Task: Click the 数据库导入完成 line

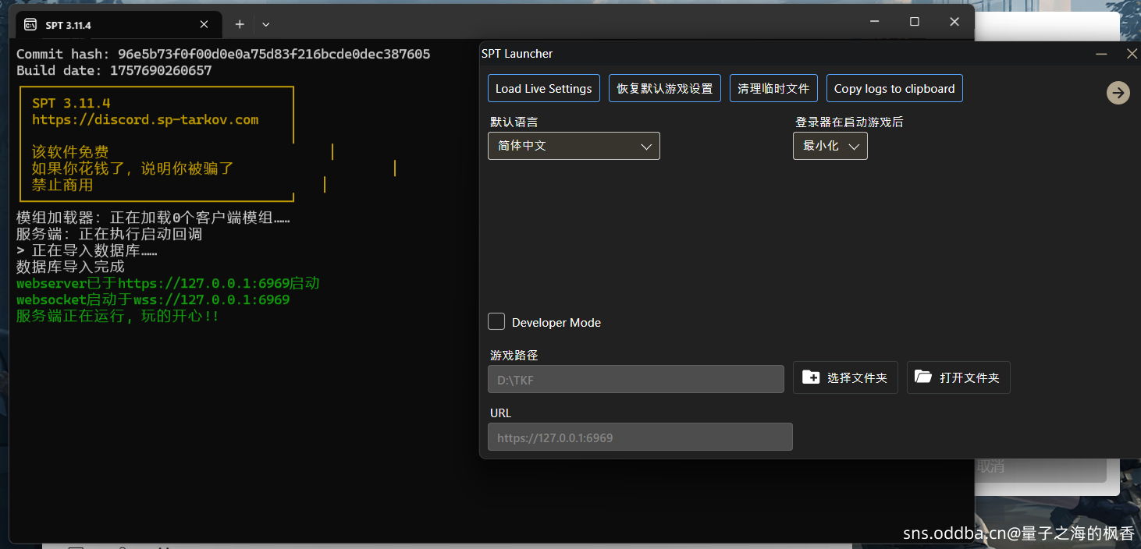Action: (x=70, y=267)
